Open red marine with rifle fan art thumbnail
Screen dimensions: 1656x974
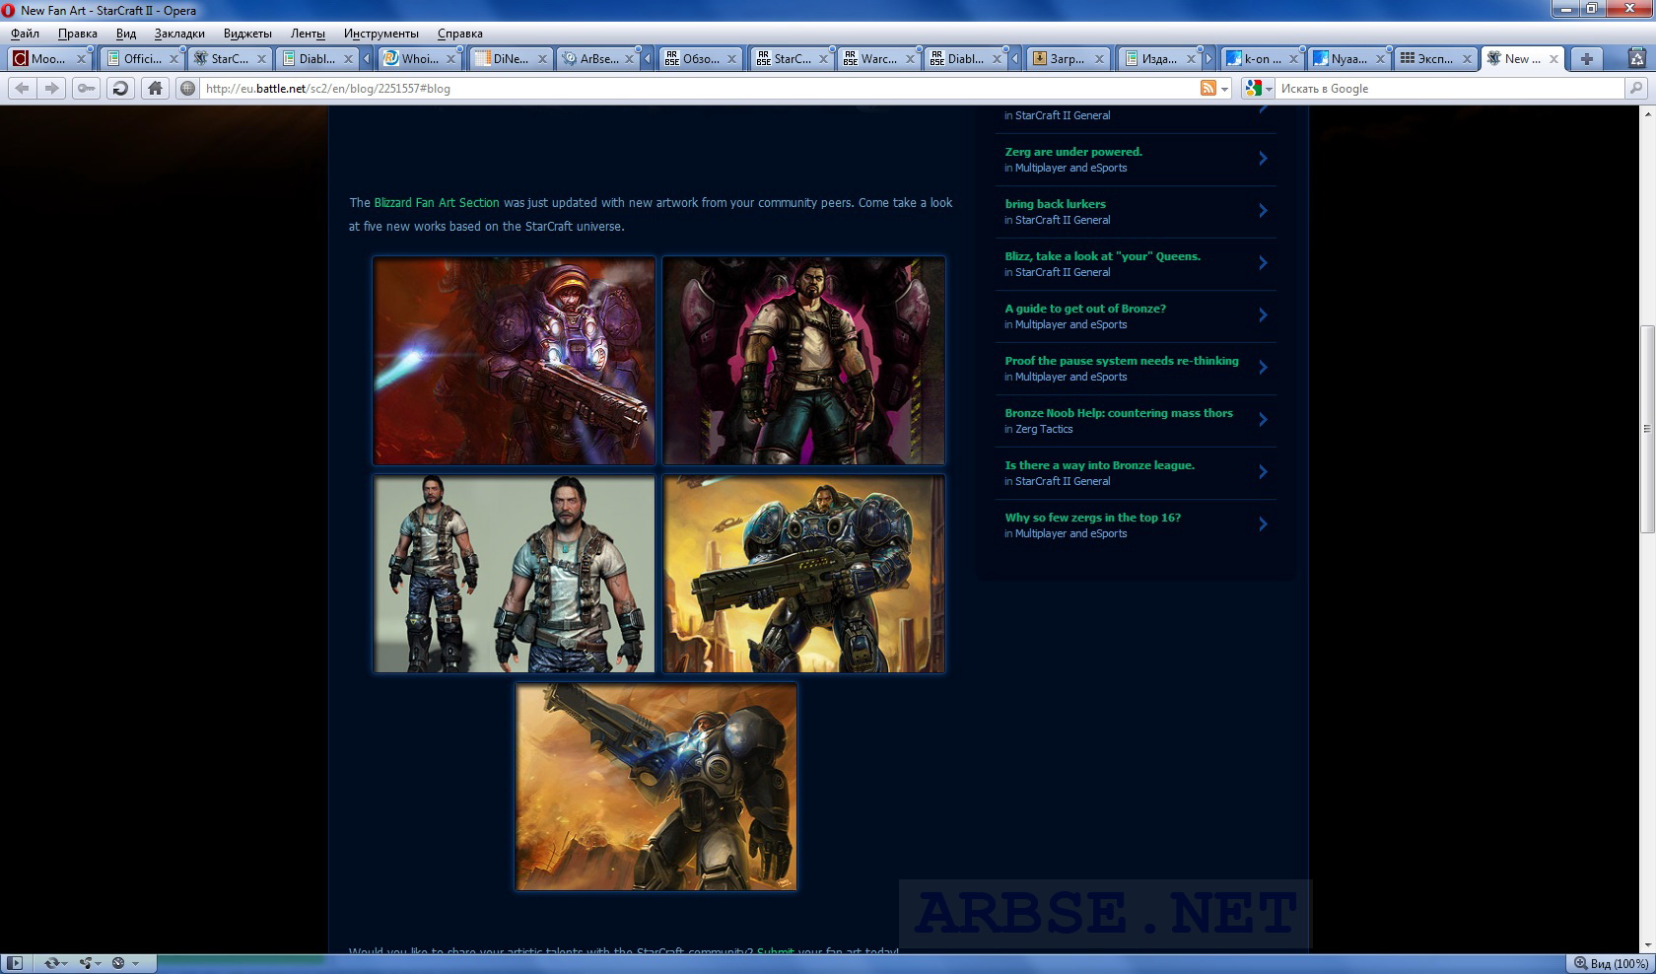pos(514,361)
